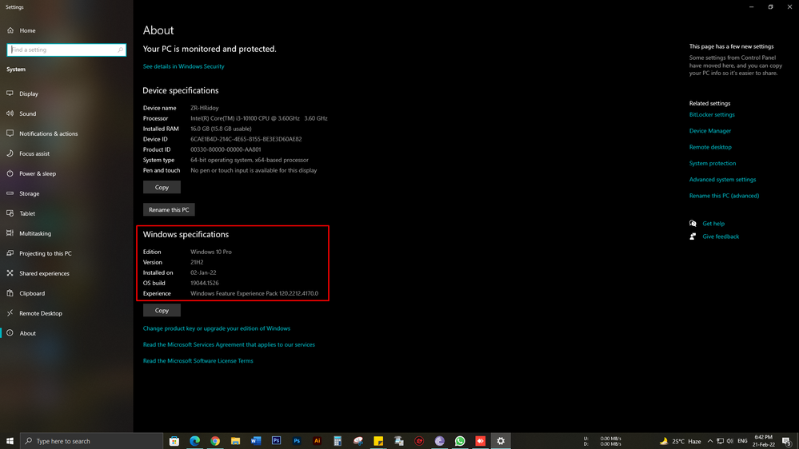Image resolution: width=799 pixels, height=449 pixels.
Task: Open Advanced system settings link
Action: click(722, 180)
